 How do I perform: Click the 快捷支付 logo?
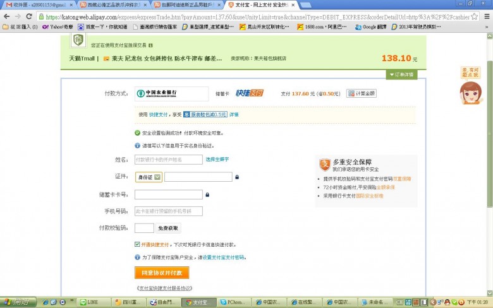[x=249, y=93]
